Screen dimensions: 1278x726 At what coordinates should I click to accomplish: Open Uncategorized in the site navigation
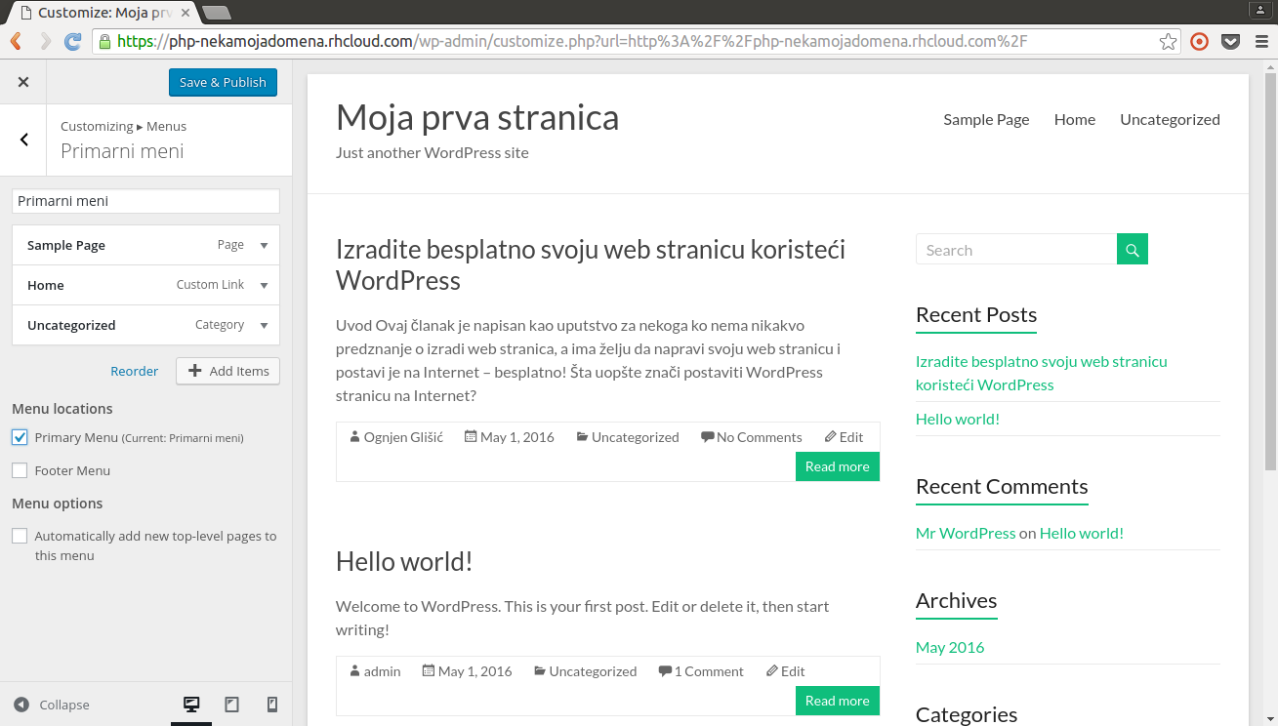1170,119
